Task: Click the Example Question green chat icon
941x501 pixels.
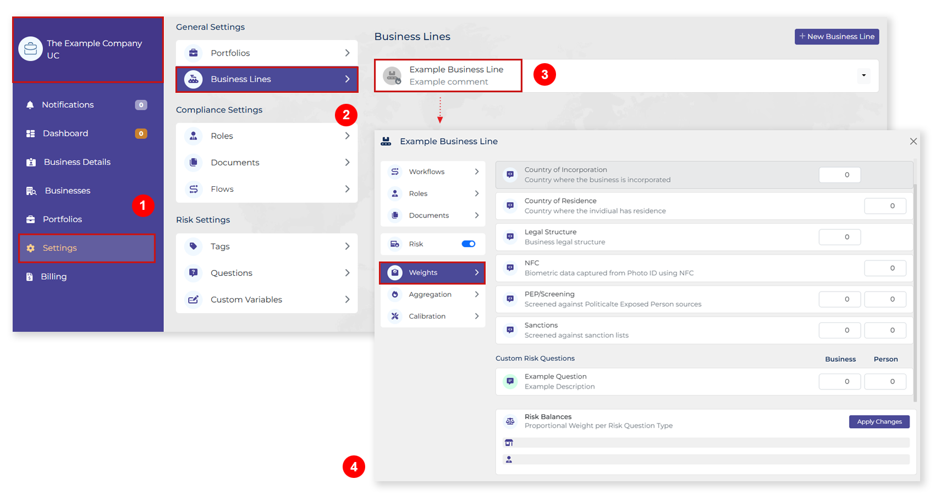Action: [510, 381]
